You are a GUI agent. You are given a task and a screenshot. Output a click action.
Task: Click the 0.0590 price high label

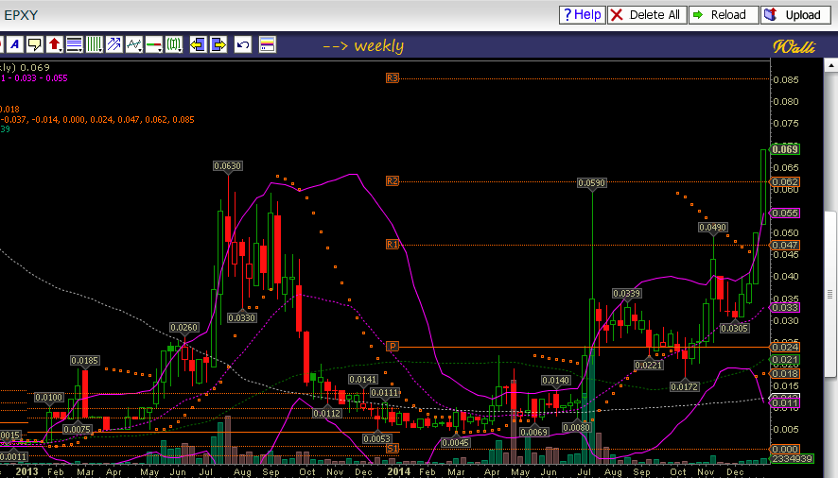(592, 183)
